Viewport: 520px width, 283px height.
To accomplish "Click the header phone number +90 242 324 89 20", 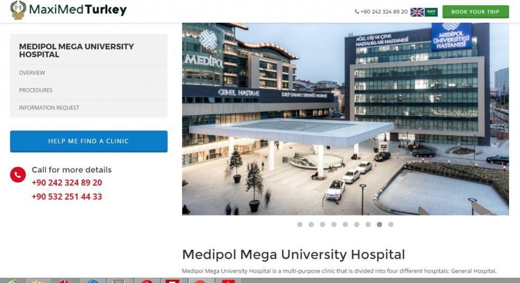I will pos(381,11).
